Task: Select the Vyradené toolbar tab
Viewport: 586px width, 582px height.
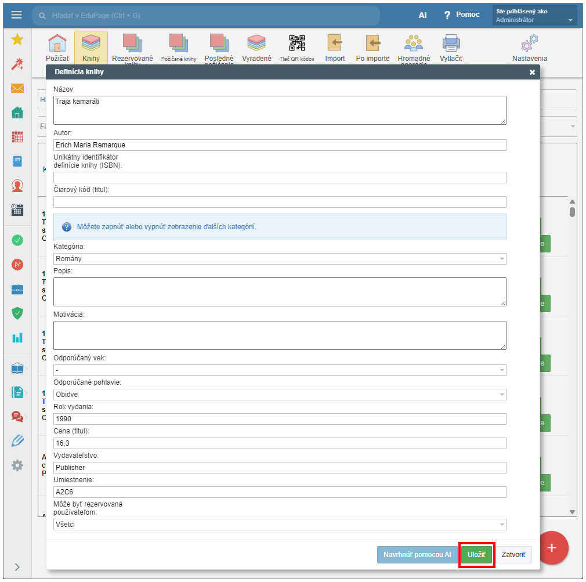Action: click(256, 44)
